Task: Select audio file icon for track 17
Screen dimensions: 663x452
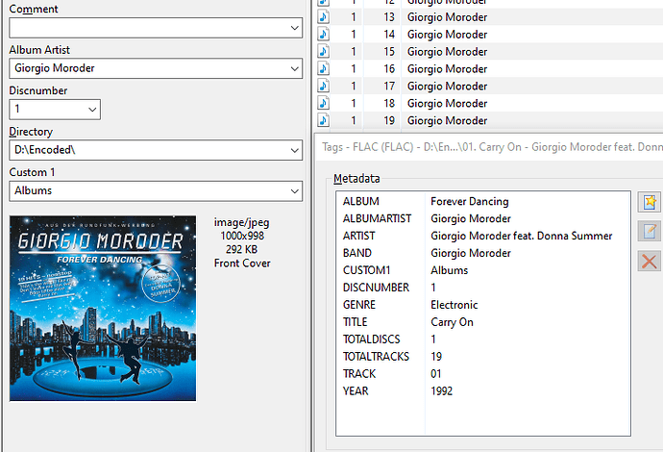Action: pos(324,86)
